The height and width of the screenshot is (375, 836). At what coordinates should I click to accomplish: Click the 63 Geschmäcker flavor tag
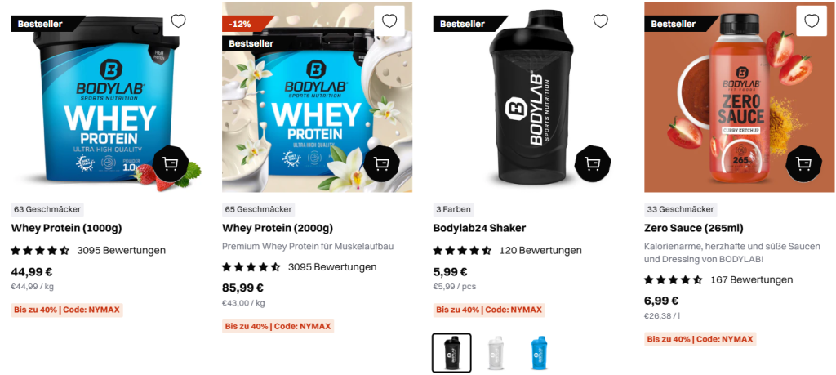coord(48,210)
